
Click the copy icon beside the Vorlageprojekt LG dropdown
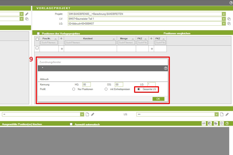coord(229,24)
